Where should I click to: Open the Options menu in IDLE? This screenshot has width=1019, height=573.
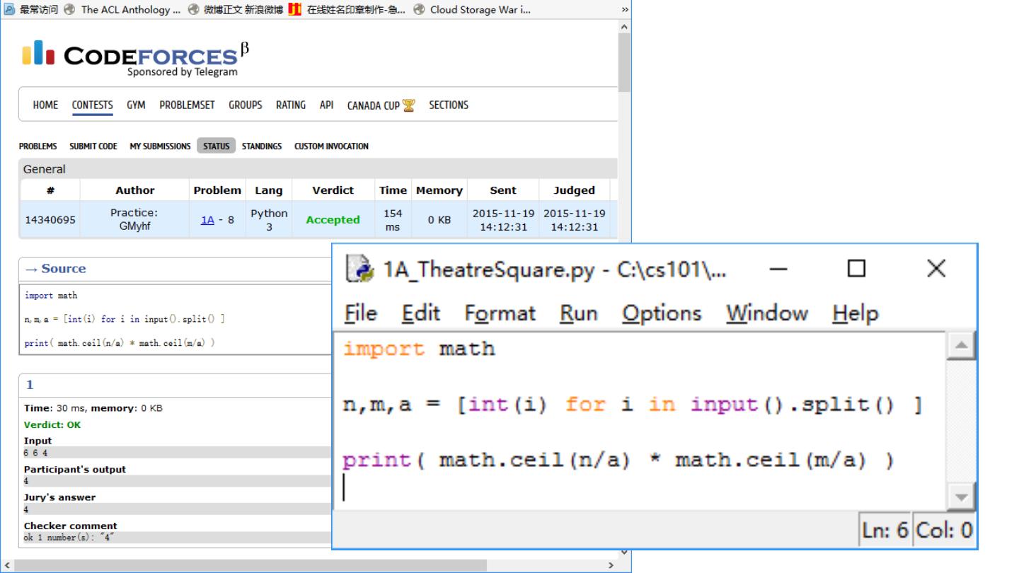point(662,313)
